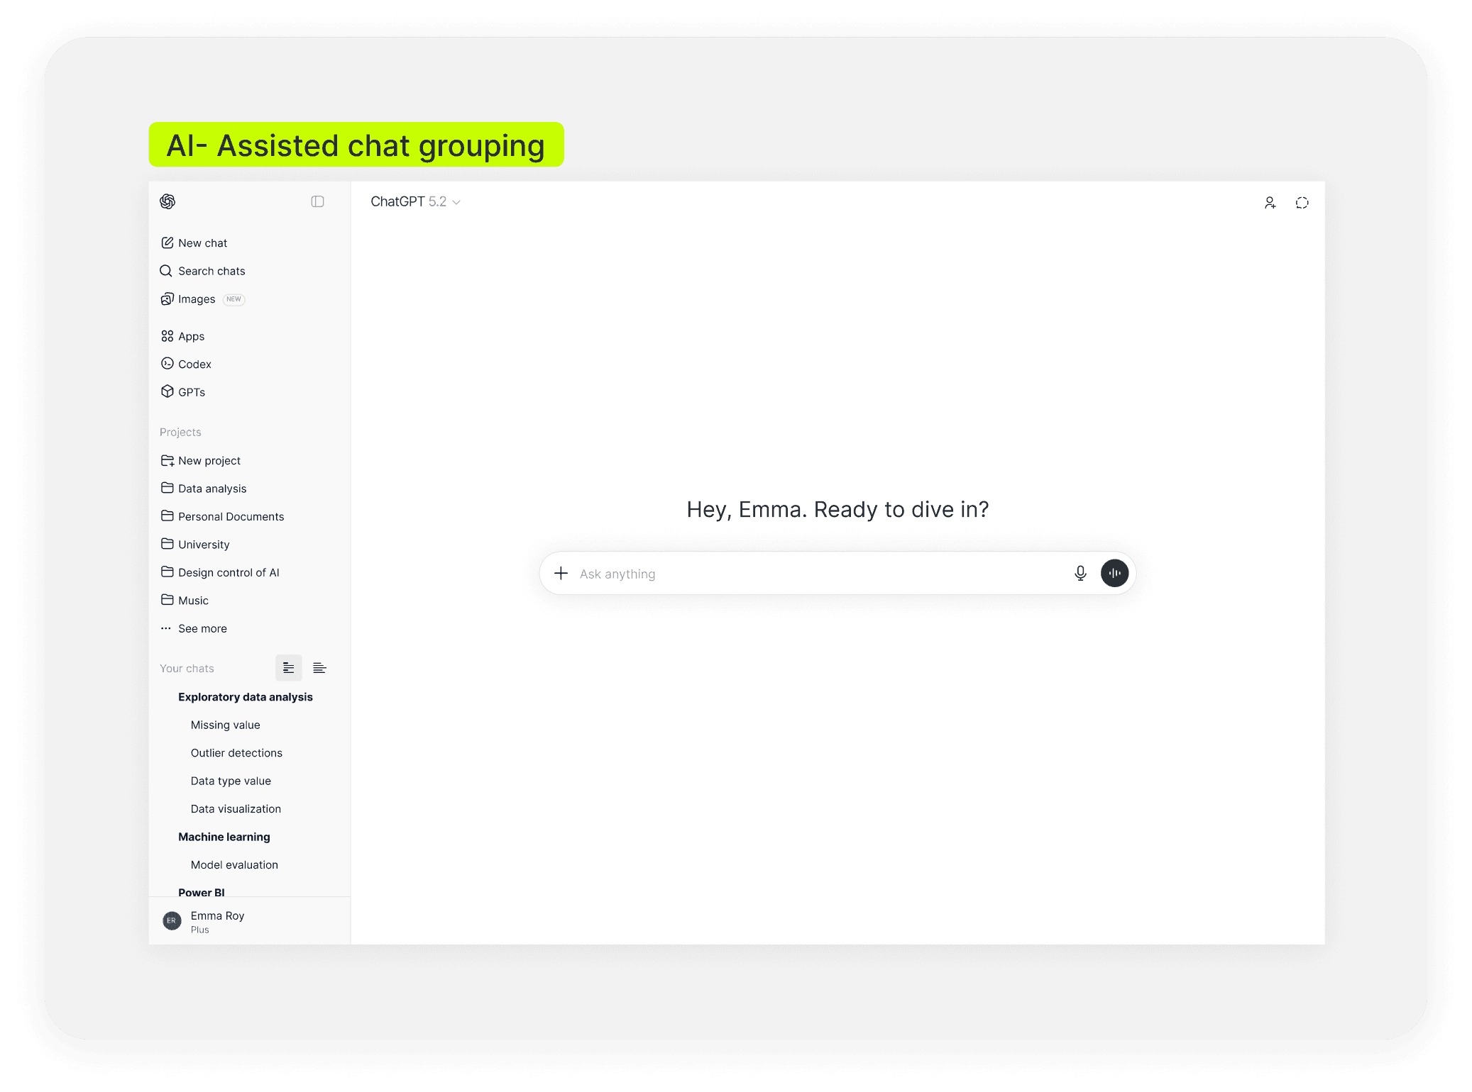Open the GPTs menu item
The width and height of the screenshot is (1472, 1092).
(x=191, y=392)
